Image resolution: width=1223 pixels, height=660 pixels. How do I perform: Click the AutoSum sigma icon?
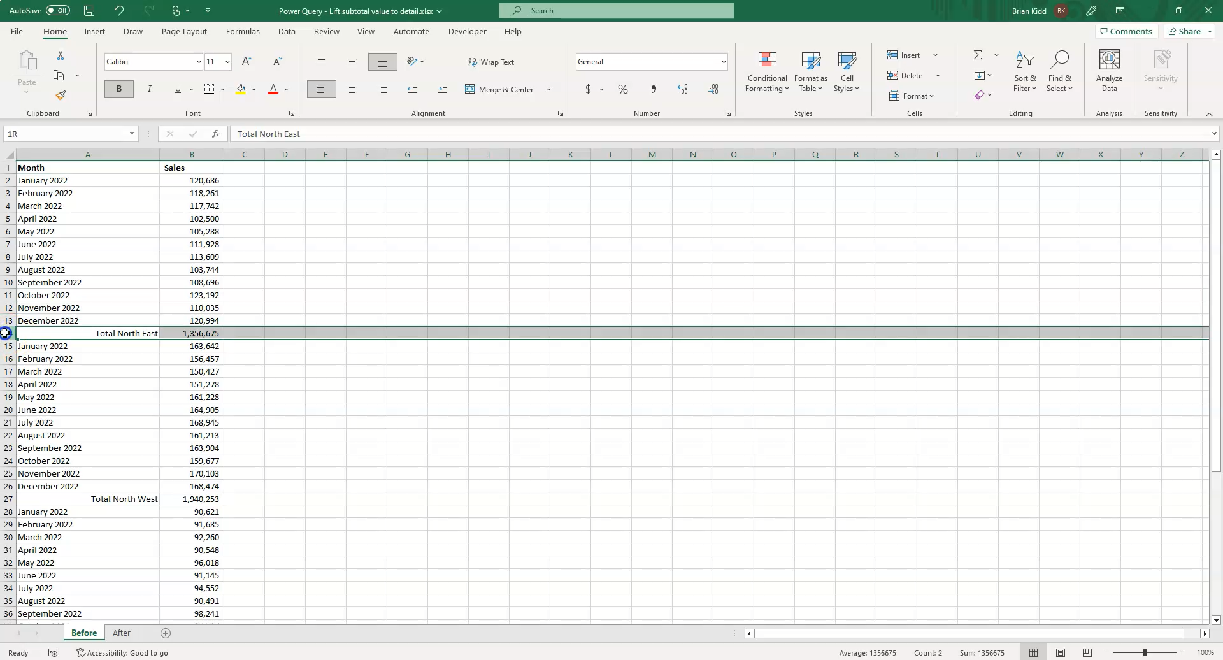(978, 55)
